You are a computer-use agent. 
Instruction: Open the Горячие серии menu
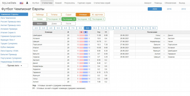(84, 3)
